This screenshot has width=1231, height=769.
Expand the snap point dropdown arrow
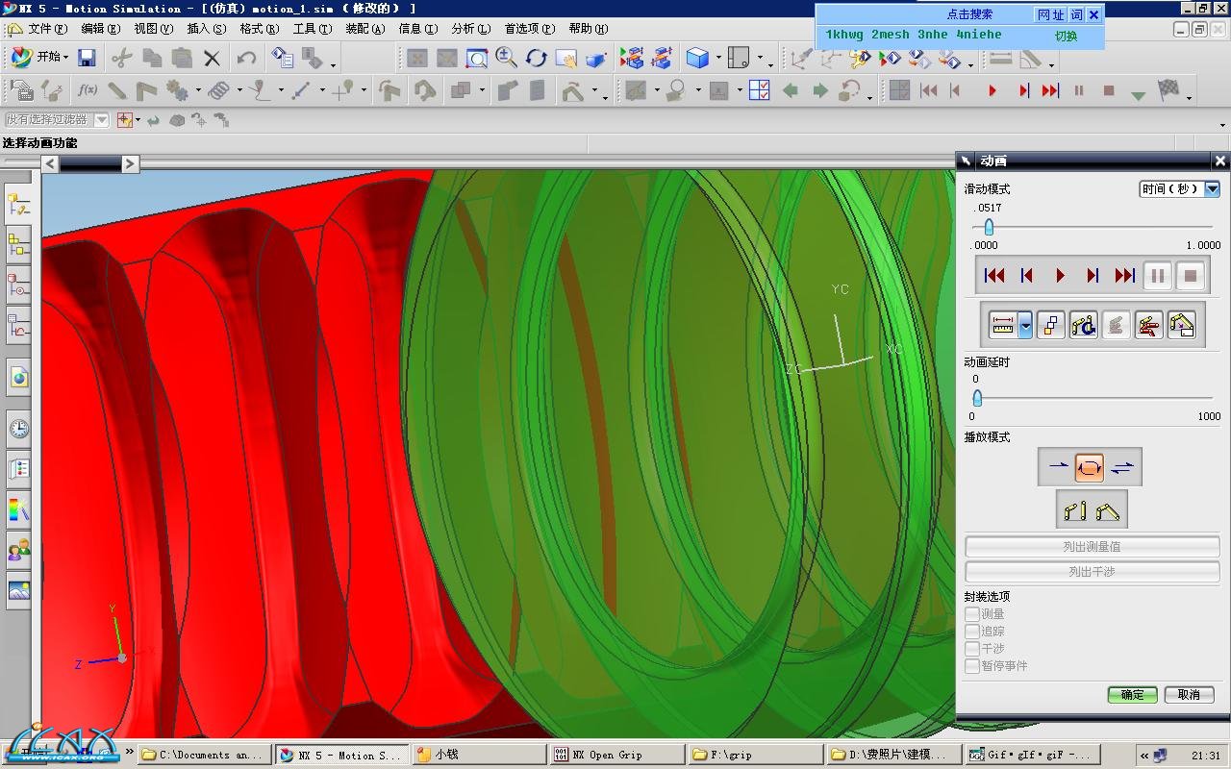coord(138,120)
